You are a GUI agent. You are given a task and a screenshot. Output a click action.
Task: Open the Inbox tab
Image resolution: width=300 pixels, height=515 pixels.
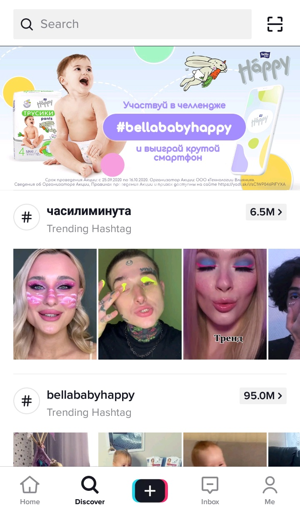point(210,490)
